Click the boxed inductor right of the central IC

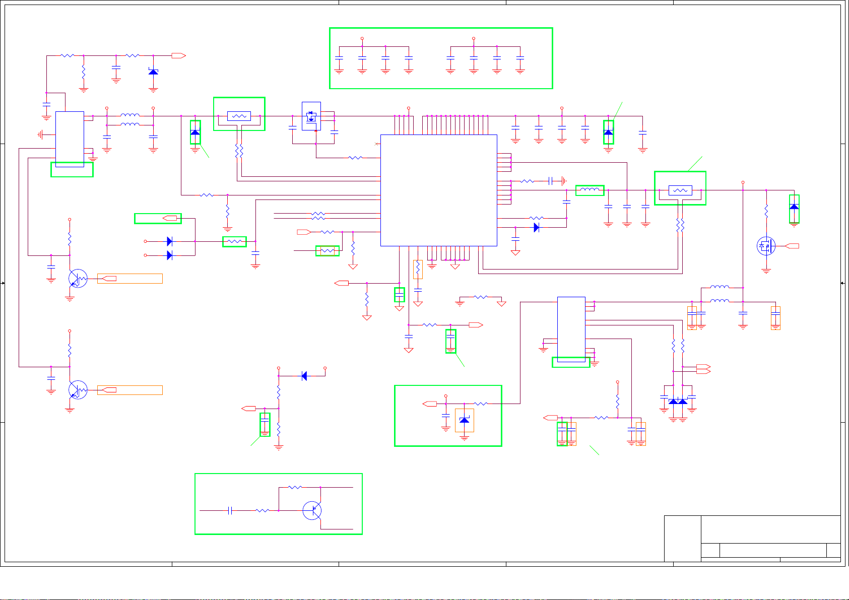coord(590,190)
